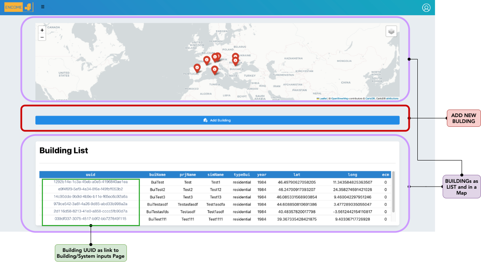Click longitude value 24.358274591421026

[352, 190]
